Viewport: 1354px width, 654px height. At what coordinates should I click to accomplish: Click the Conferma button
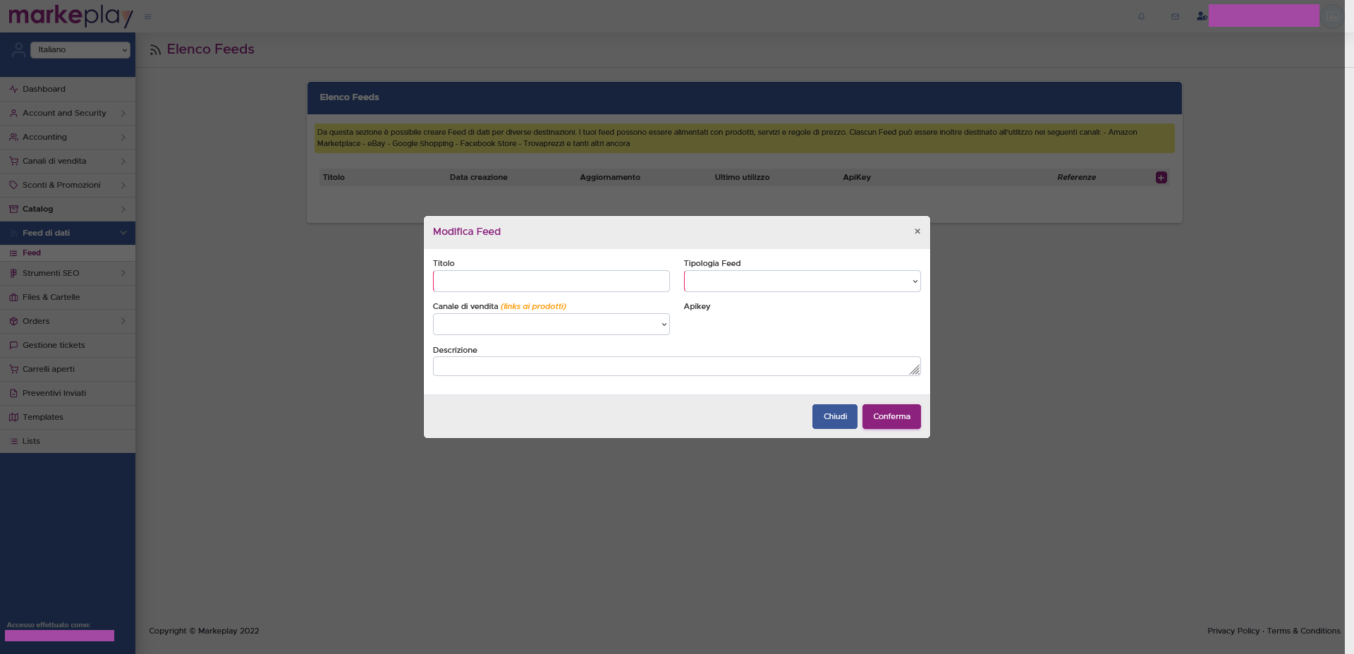click(x=891, y=416)
